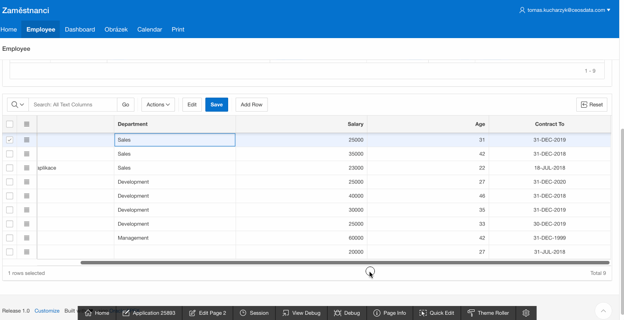Open Theme Roller from developer toolbar
Screen dimensions: 624x320
488,313
